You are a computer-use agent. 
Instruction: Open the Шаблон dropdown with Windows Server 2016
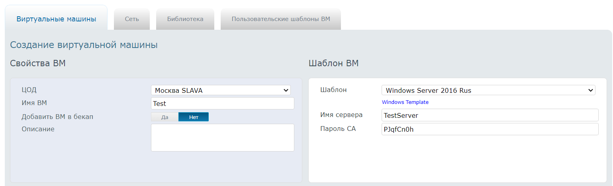[x=488, y=90]
